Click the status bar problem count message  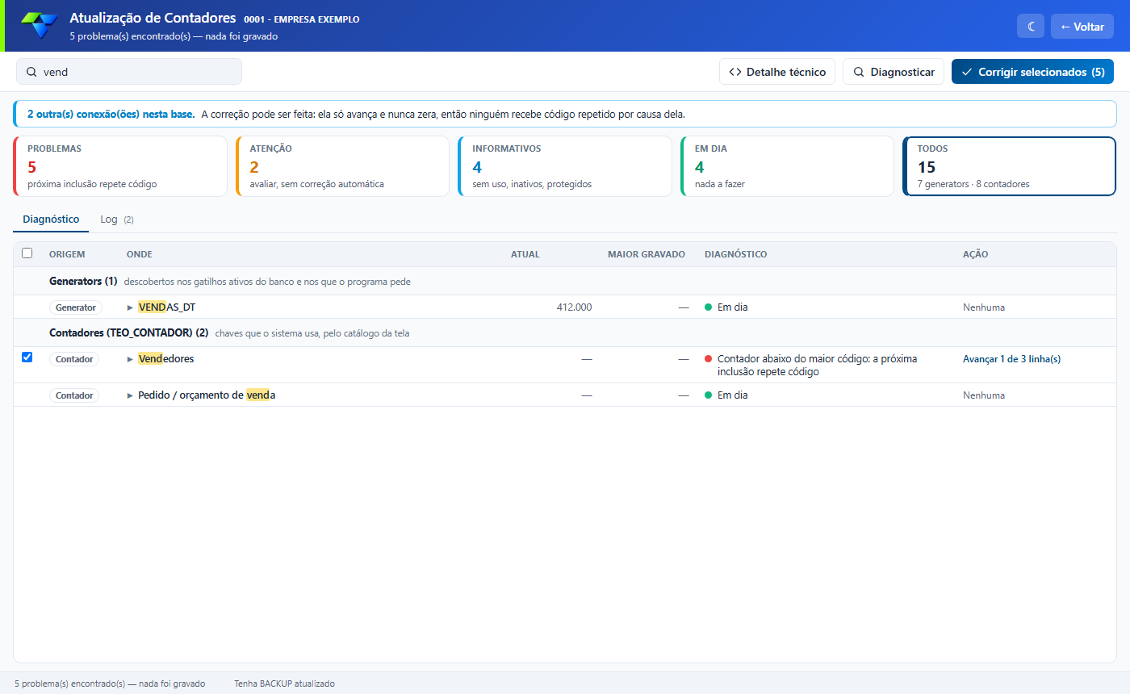click(110, 684)
